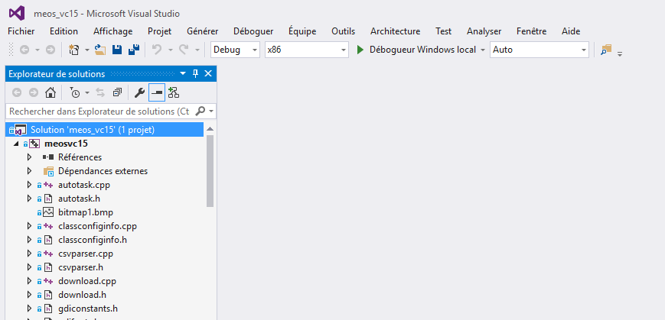Open the Test menu
The image size is (665, 320).
(x=443, y=31)
